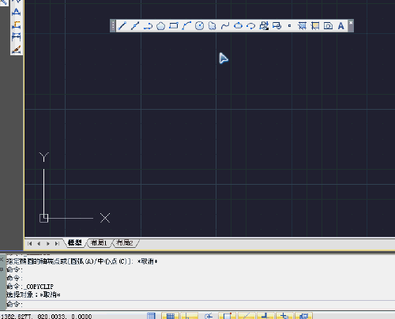Click the Revision Cloud tool

coord(213,26)
